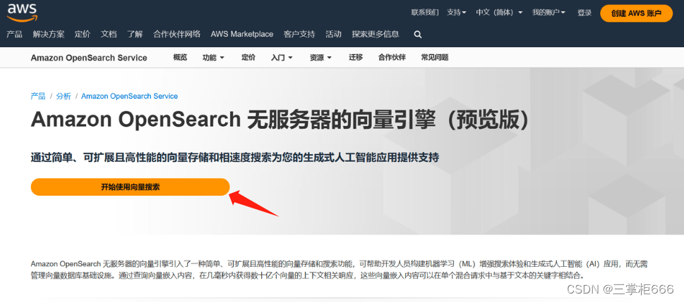Click the AWS logo
Viewport: 684px width, 302px height.
(x=23, y=12)
